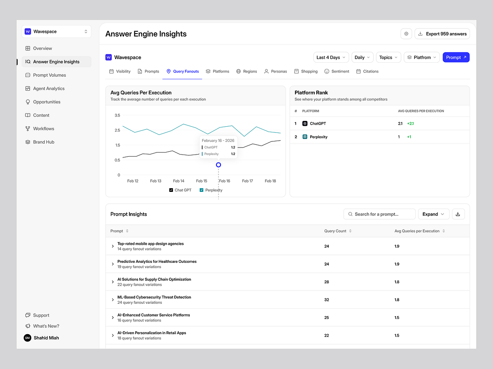The height and width of the screenshot is (369, 493).
Task: Open Wavespace workspace switcher dropdown
Action: [x=57, y=32]
